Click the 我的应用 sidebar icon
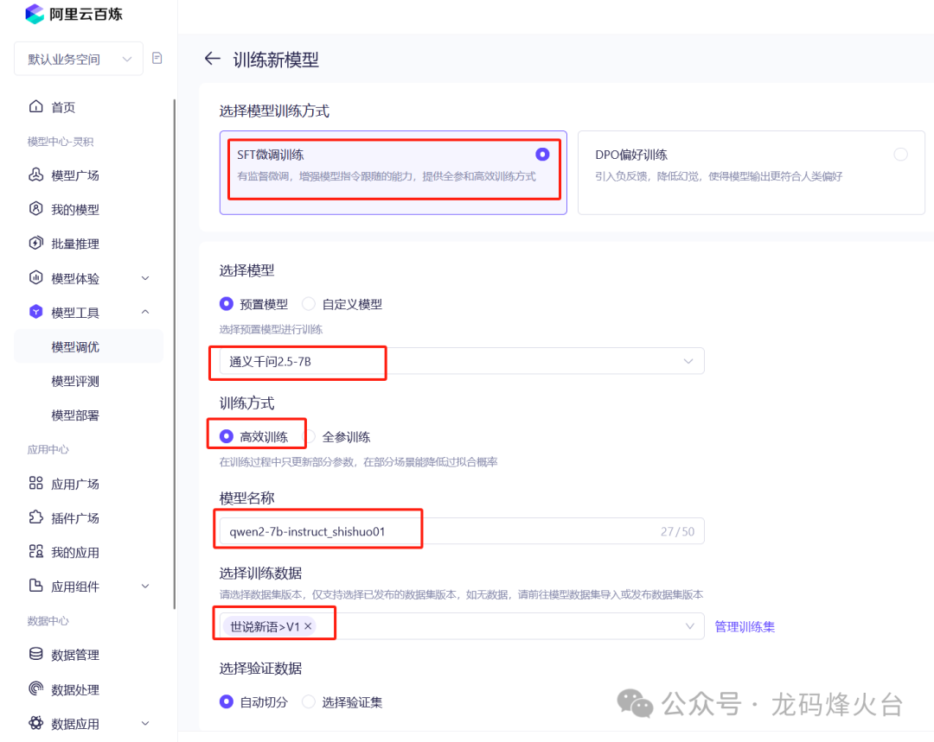 pos(35,552)
